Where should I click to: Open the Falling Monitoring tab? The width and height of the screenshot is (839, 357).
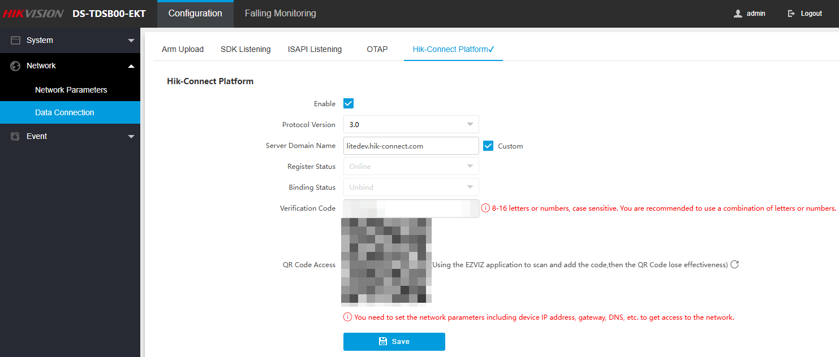[x=280, y=14]
